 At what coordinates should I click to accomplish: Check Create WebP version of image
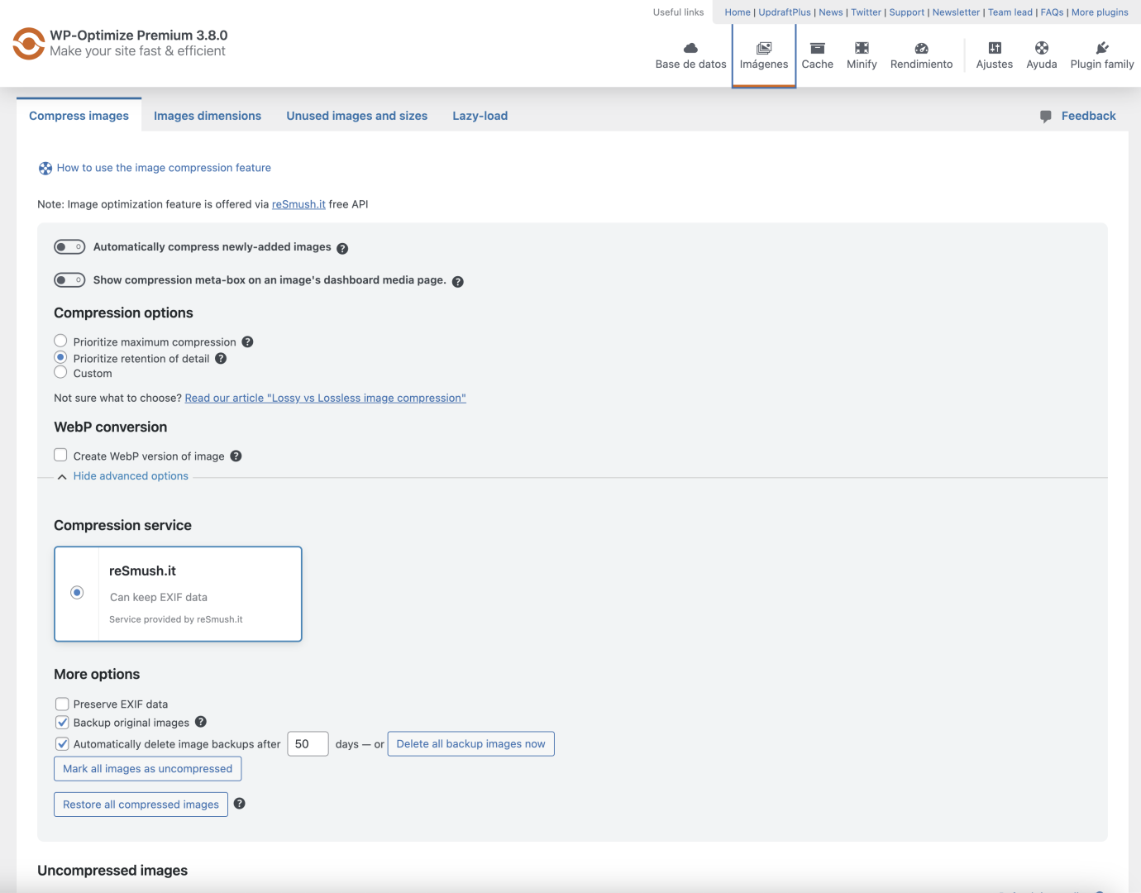[60, 455]
